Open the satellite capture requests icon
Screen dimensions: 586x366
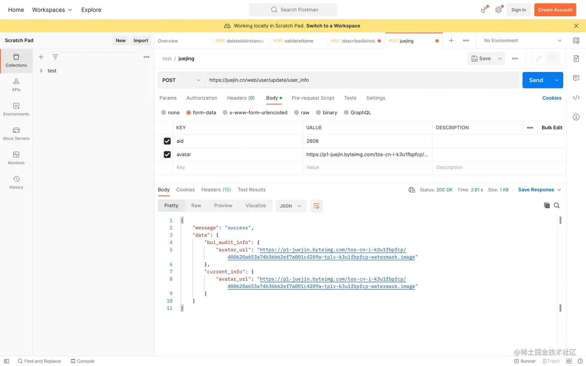pyautogui.click(x=484, y=10)
